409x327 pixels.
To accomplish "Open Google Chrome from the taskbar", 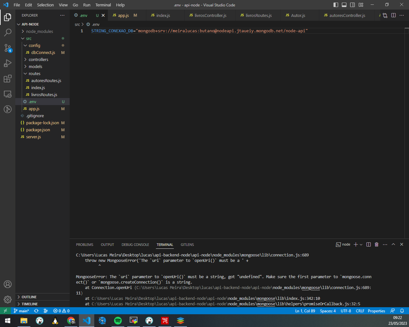I will tap(71, 321).
